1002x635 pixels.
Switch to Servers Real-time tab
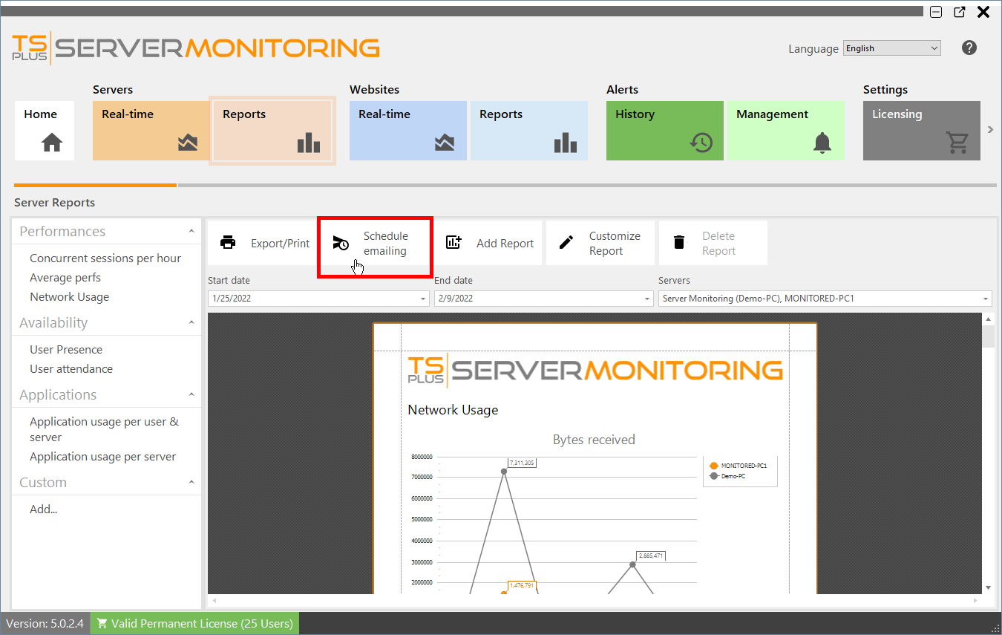point(151,131)
